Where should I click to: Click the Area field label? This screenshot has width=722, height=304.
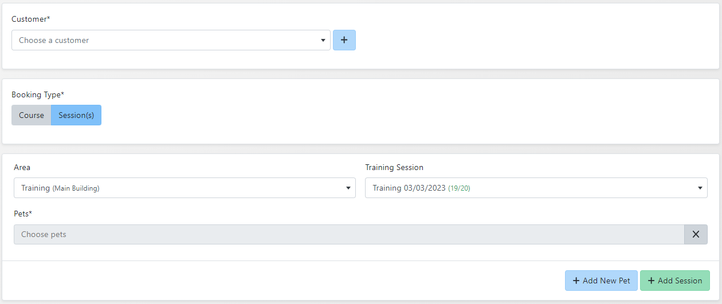[x=22, y=167]
